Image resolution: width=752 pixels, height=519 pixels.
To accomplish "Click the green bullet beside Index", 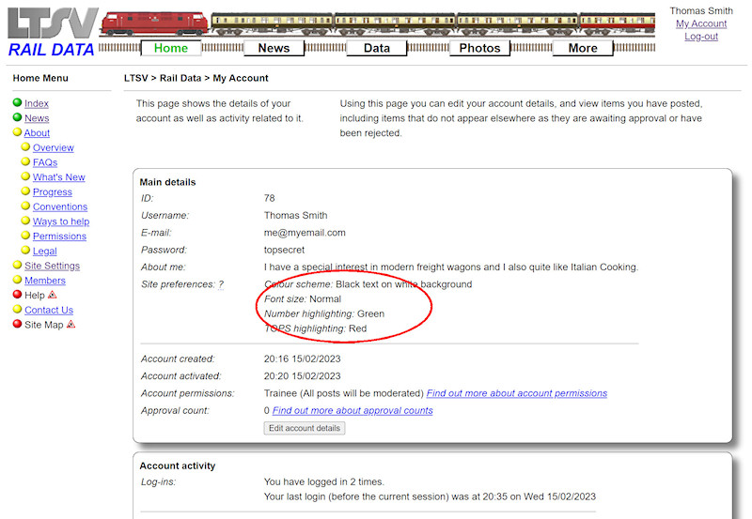I will pos(17,103).
